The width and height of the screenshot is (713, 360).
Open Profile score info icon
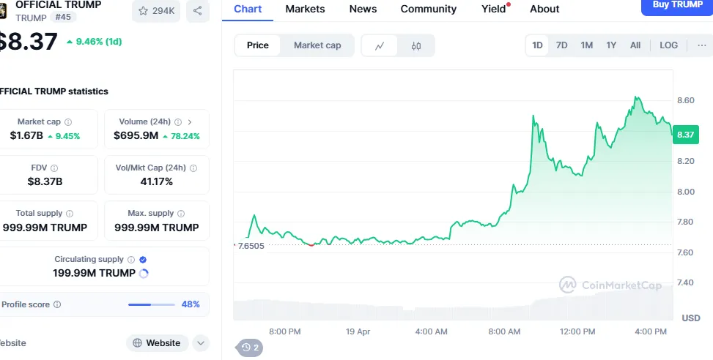[57, 304]
